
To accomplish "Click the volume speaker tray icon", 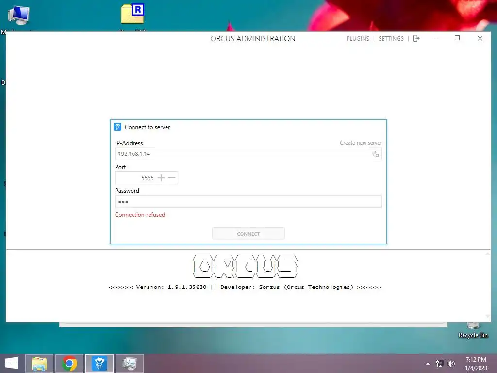I will (451, 364).
